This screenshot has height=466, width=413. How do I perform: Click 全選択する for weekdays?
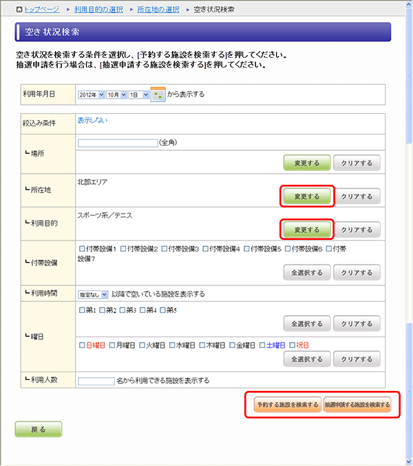coord(307,358)
